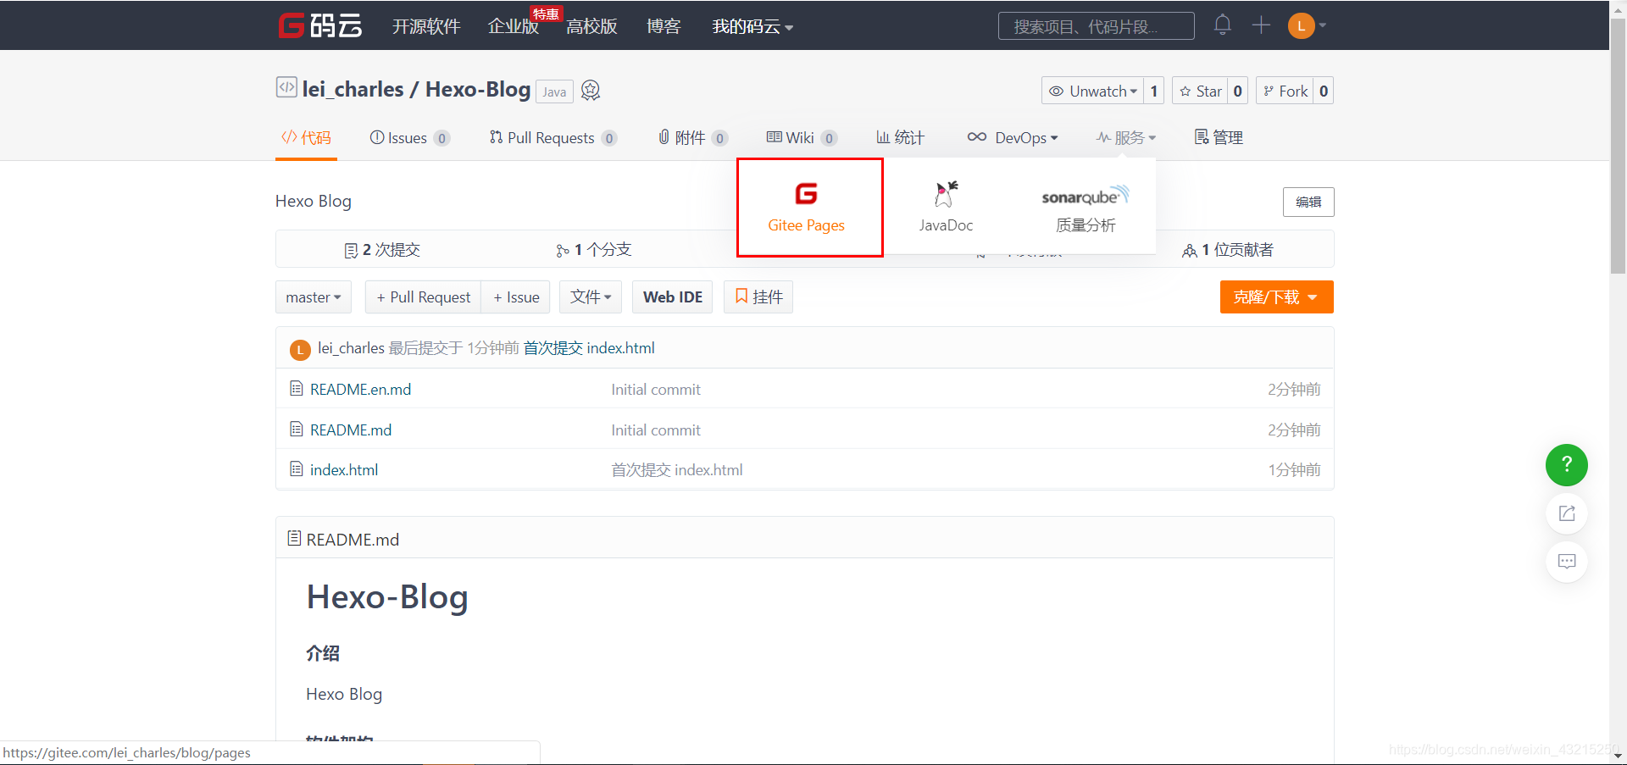Go to 开源软件 in the top navigation
1627x765 pixels.
426,26
